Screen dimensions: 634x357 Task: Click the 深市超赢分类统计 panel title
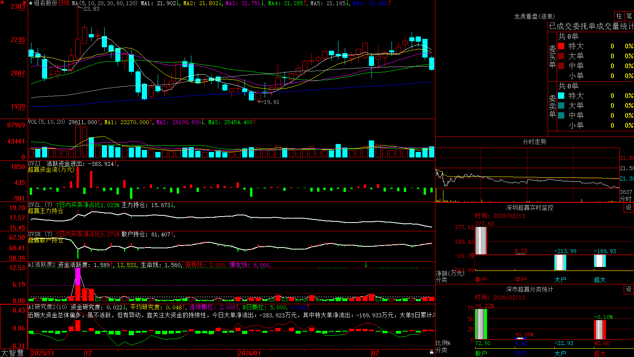(530, 289)
